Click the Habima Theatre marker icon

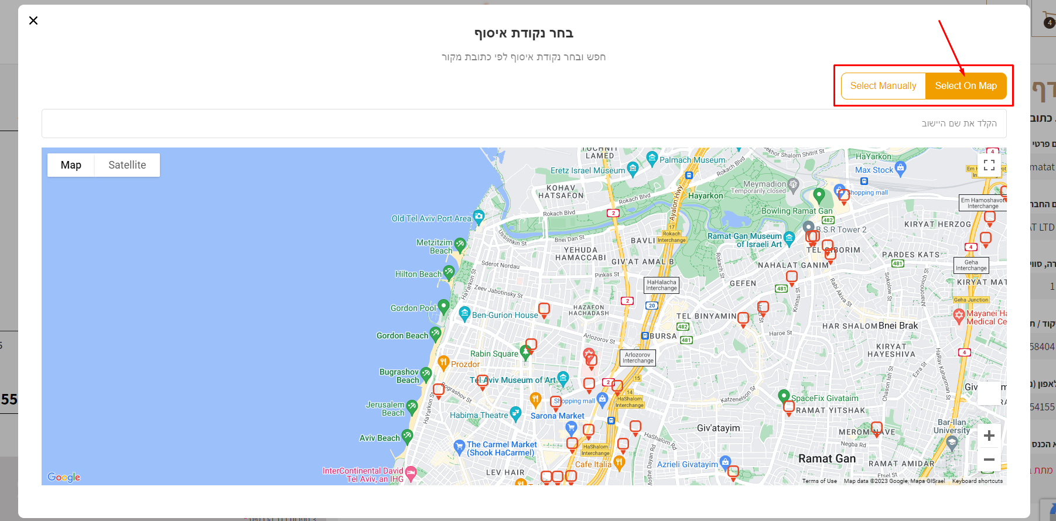[x=515, y=413]
